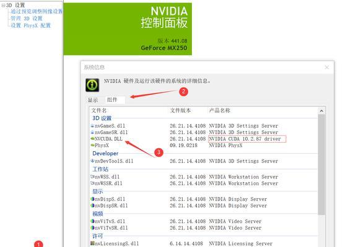The height and width of the screenshot is (247, 343).
Task: Close the 系统信息 dialog
Action: point(327,67)
